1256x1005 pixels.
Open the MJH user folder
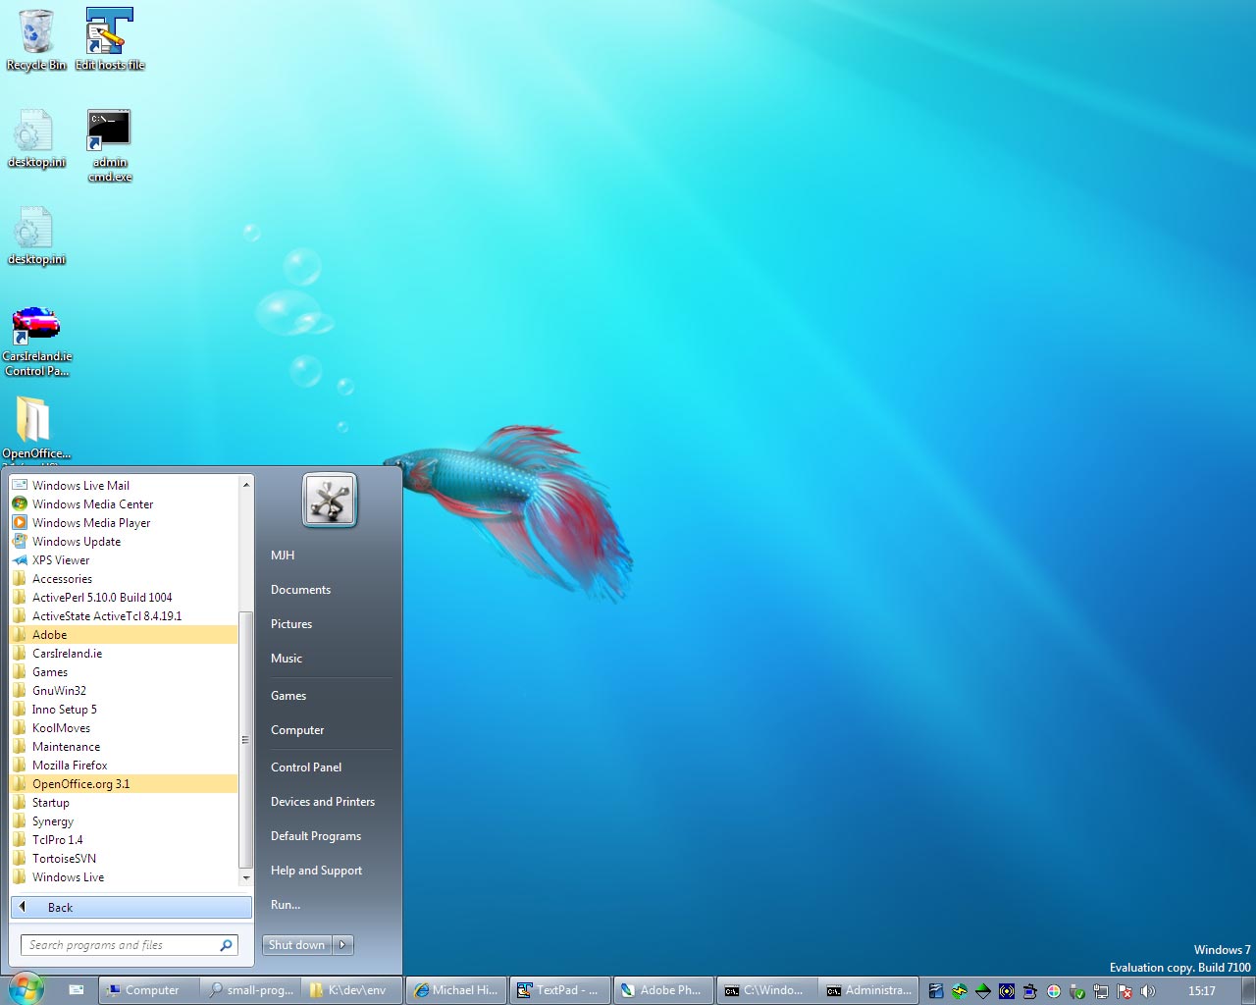pos(330,555)
